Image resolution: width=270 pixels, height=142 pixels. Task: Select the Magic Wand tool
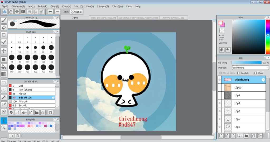(x=4, y=97)
